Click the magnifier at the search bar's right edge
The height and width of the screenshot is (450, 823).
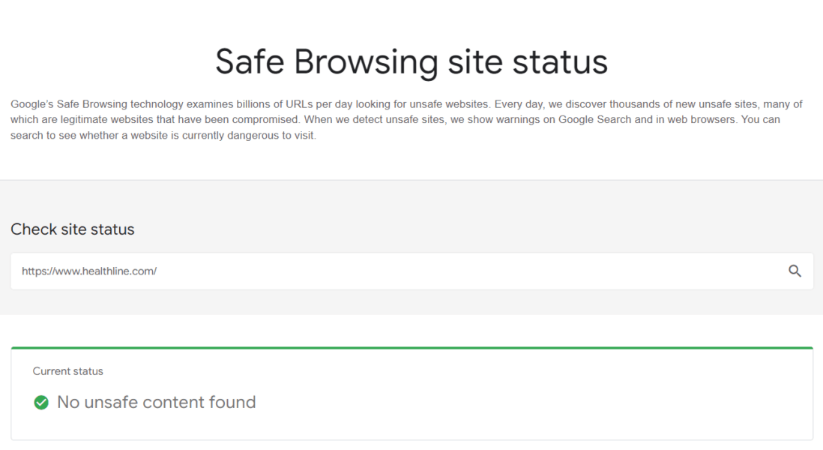click(x=795, y=271)
